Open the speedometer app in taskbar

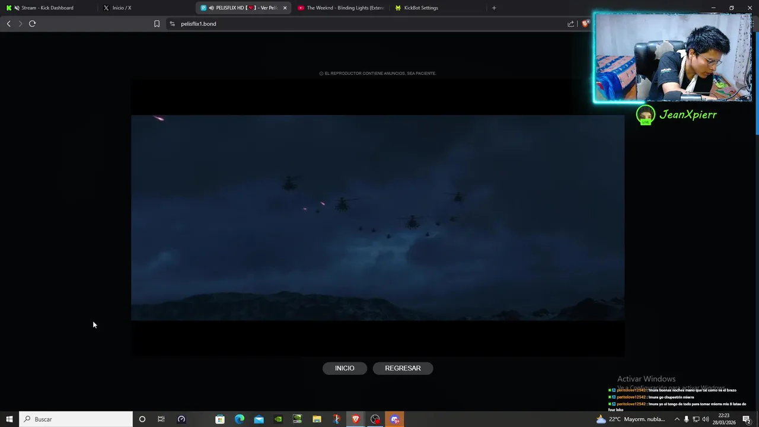[181, 419]
